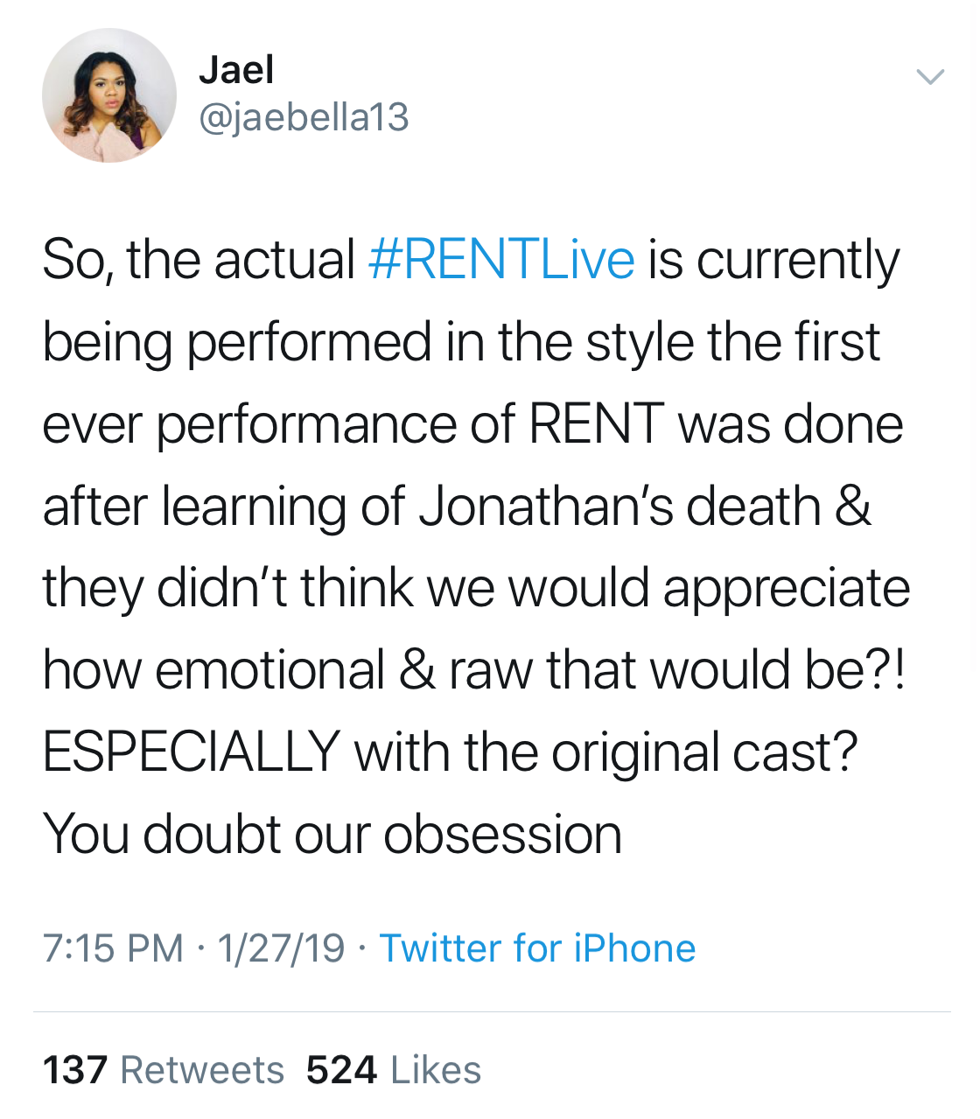Click 'You doubt our obsession' text line
The width and height of the screenshot is (980, 1119).
pyautogui.click(x=332, y=834)
